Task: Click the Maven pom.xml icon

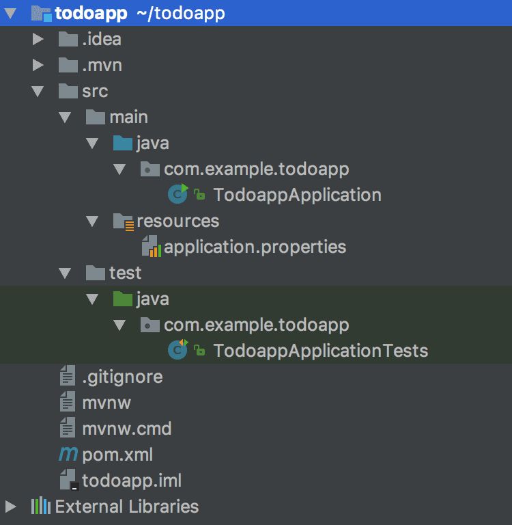Action: pyautogui.click(x=68, y=455)
